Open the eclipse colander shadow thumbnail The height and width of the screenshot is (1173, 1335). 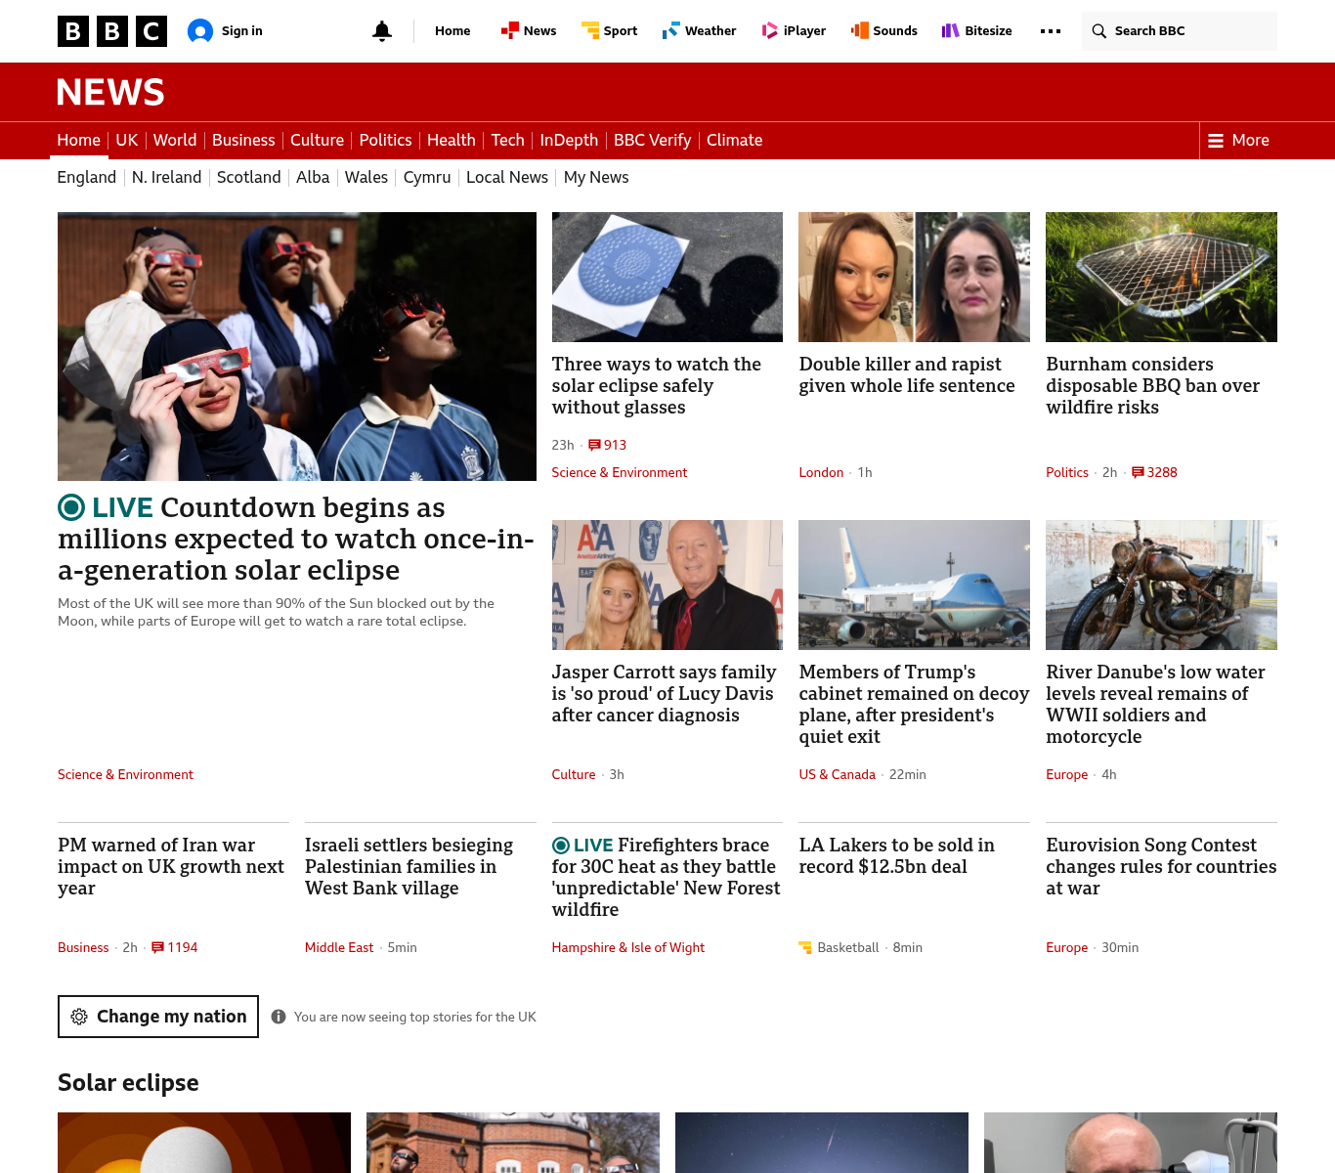pyautogui.click(x=667, y=277)
